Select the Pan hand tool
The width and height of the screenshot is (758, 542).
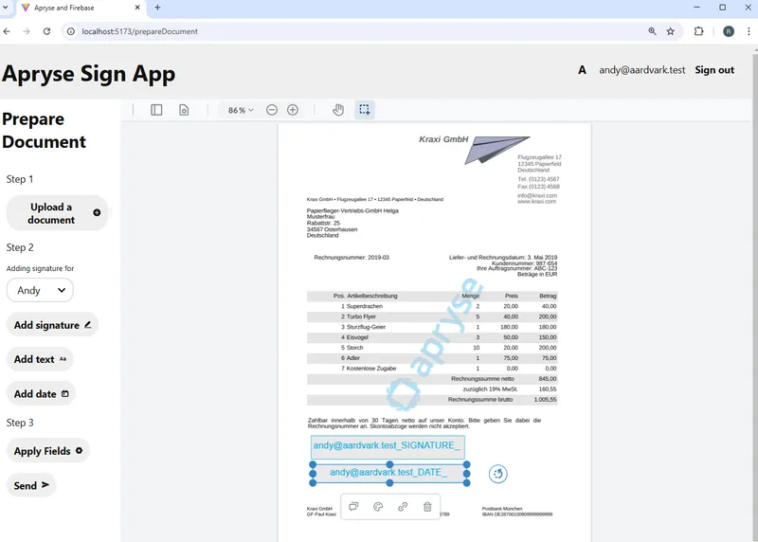click(x=338, y=110)
